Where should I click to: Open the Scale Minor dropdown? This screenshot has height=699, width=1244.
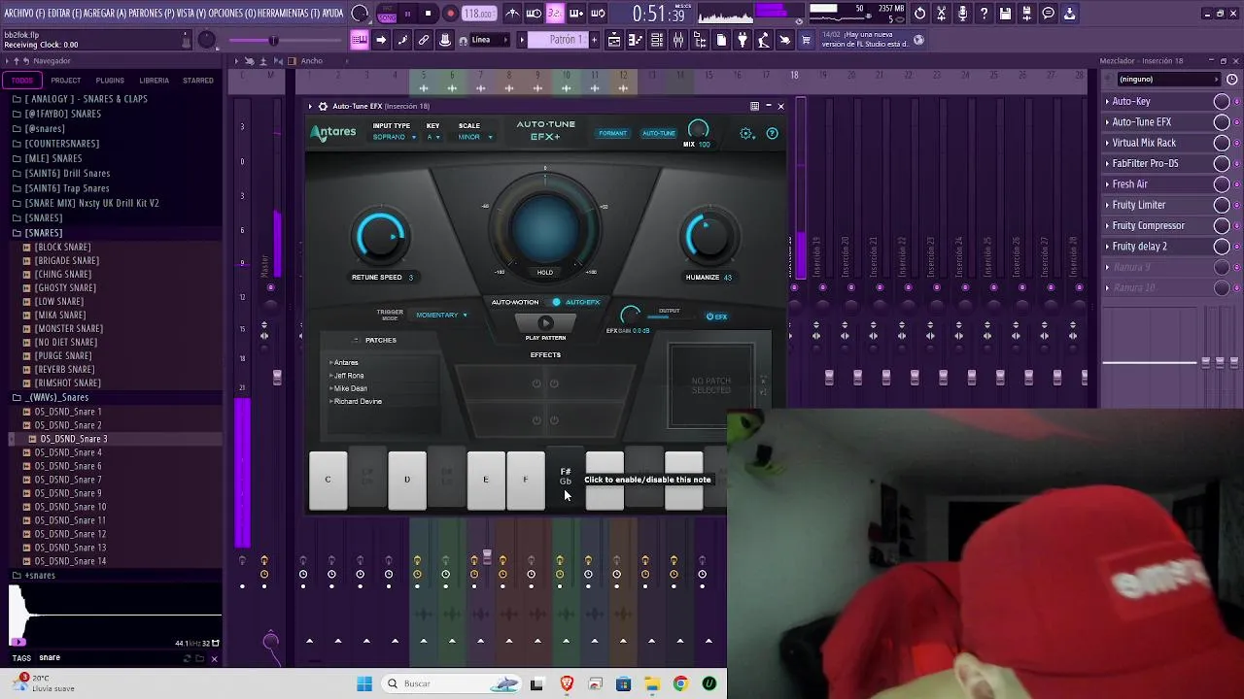pyautogui.click(x=475, y=137)
